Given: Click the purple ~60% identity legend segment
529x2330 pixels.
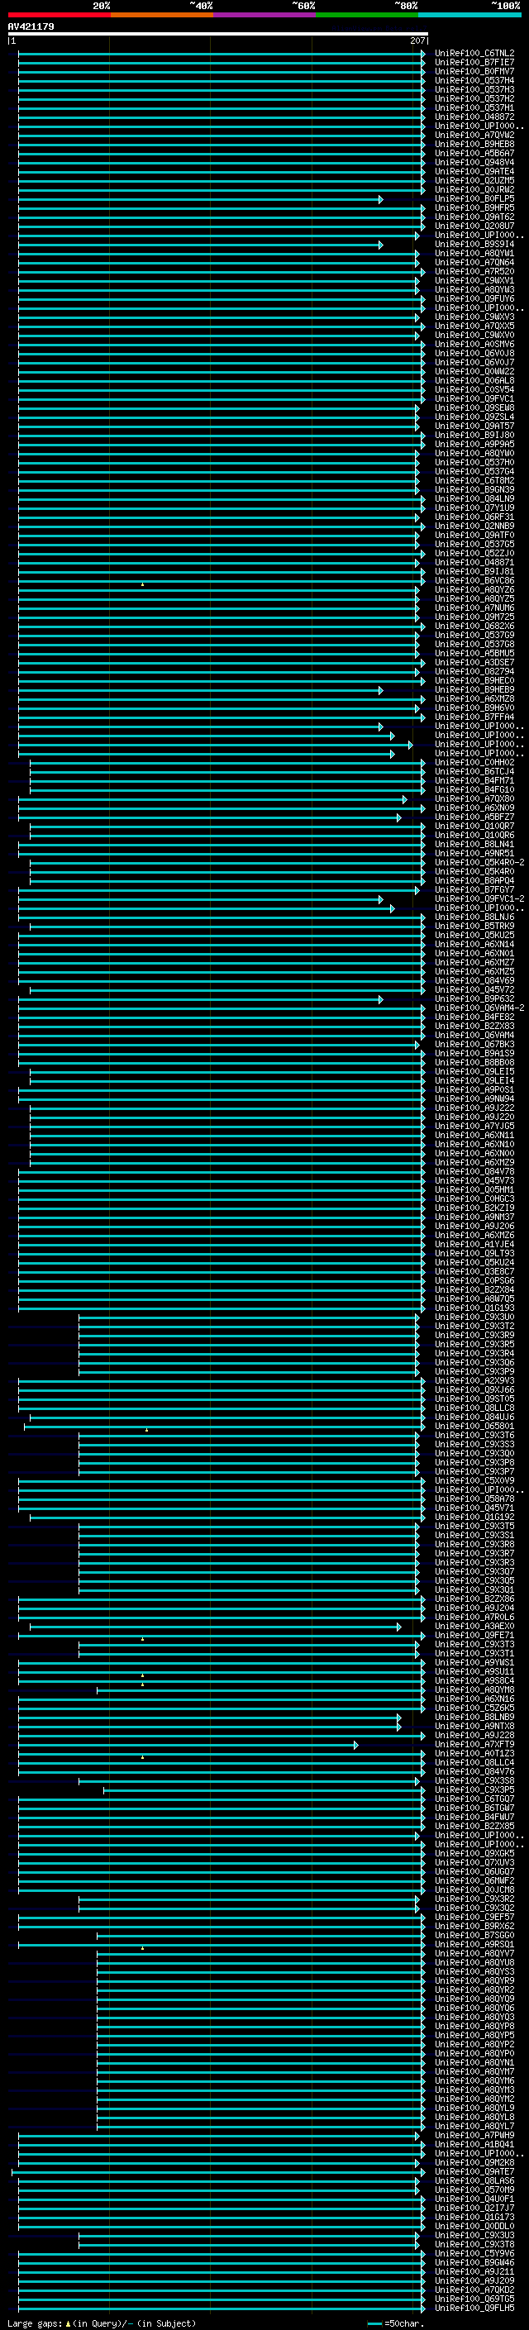Looking at the screenshot, I should 264,15.
